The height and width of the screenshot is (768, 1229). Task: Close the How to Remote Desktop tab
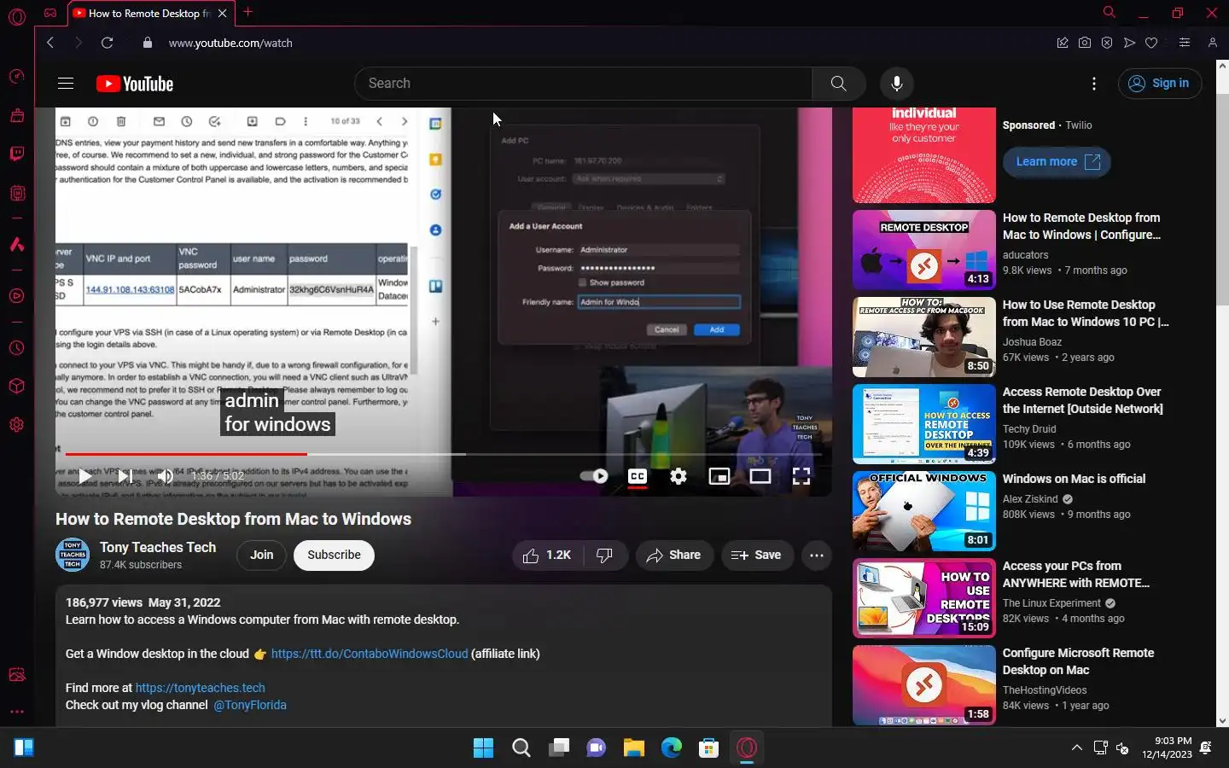coord(223,13)
